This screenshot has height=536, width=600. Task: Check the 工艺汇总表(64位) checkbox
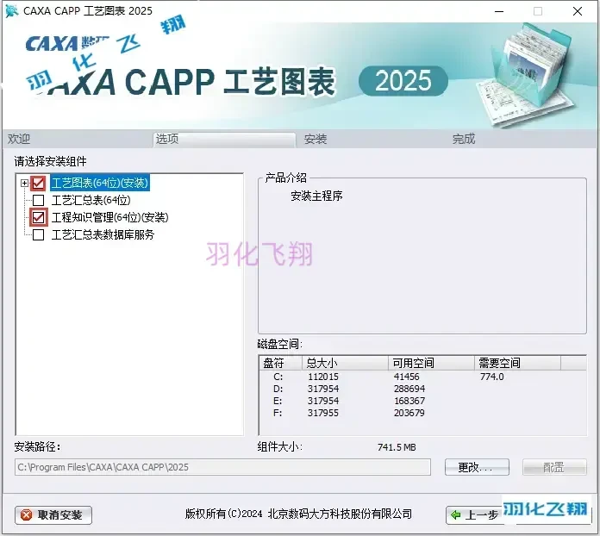(38, 200)
